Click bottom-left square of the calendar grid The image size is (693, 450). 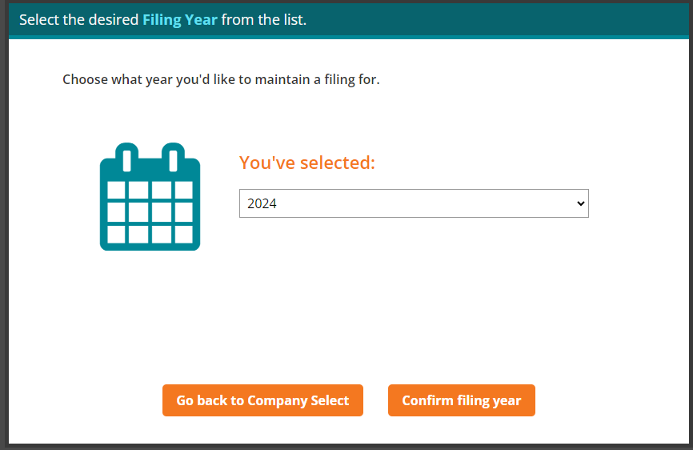116,234
